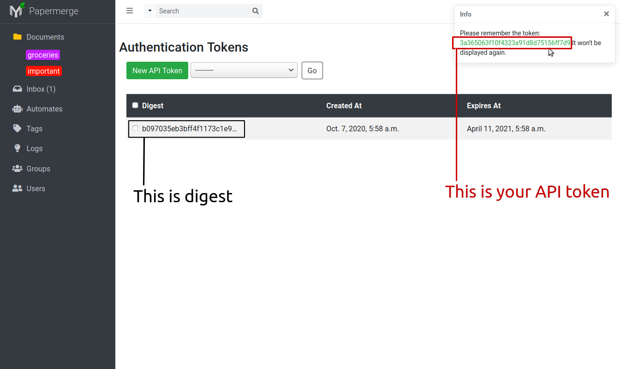Click the Papermerge brand name
Image resolution: width=621 pixels, height=369 pixels.
[54, 11]
